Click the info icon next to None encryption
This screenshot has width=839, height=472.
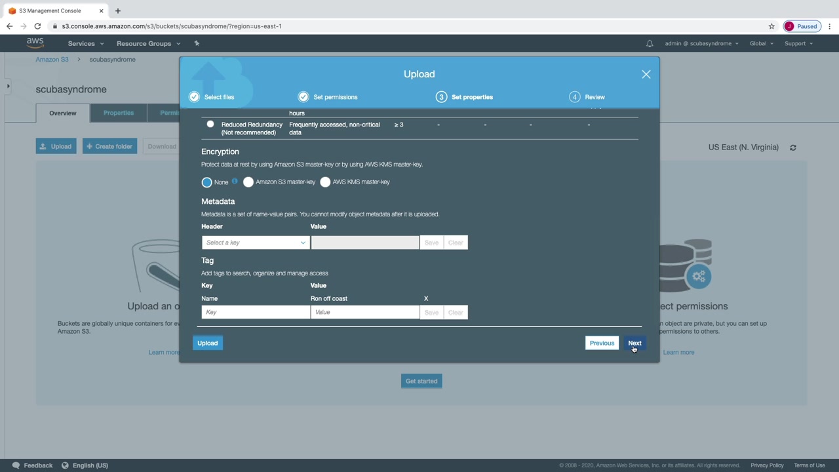[x=235, y=181]
